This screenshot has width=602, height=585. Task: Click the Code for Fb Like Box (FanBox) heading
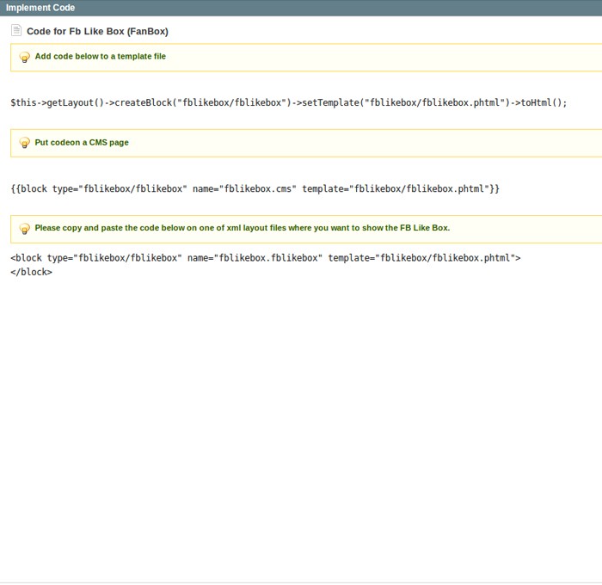pyautogui.click(x=97, y=31)
